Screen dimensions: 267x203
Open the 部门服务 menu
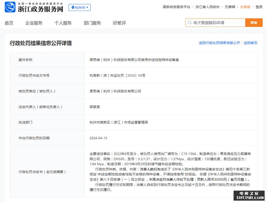[x=92, y=23]
